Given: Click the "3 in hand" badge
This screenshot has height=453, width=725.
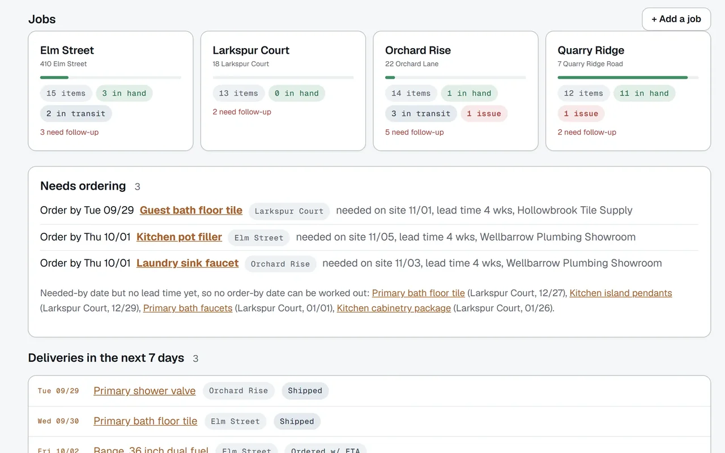Looking at the screenshot, I should (124, 93).
